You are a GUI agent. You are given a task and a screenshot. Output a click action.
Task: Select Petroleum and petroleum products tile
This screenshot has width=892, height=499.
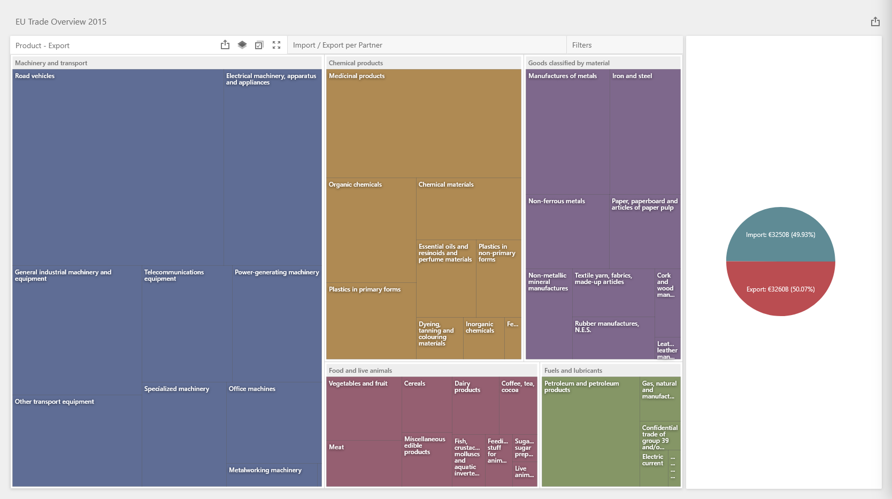590,433
